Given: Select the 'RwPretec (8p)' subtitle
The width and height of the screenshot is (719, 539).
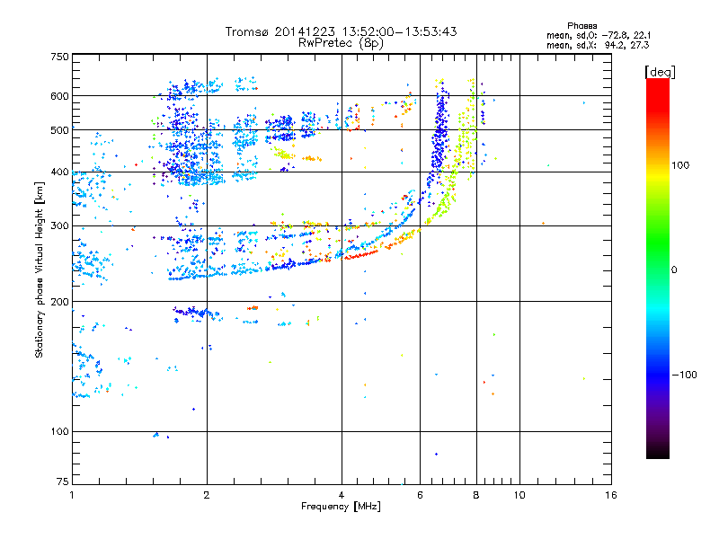Looking at the screenshot, I should pos(341,43).
